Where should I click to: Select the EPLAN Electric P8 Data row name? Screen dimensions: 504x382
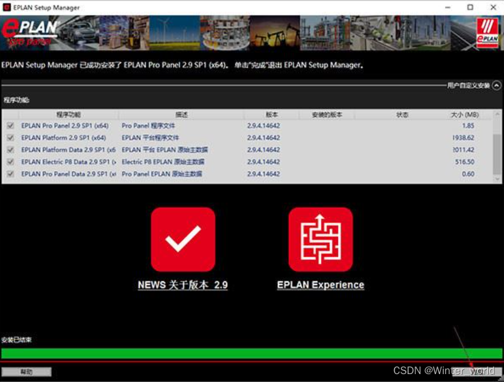69,162
